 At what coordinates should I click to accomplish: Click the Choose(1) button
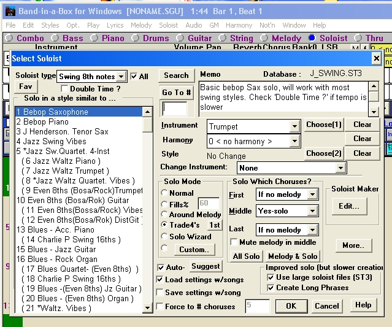click(x=324, y=125)
